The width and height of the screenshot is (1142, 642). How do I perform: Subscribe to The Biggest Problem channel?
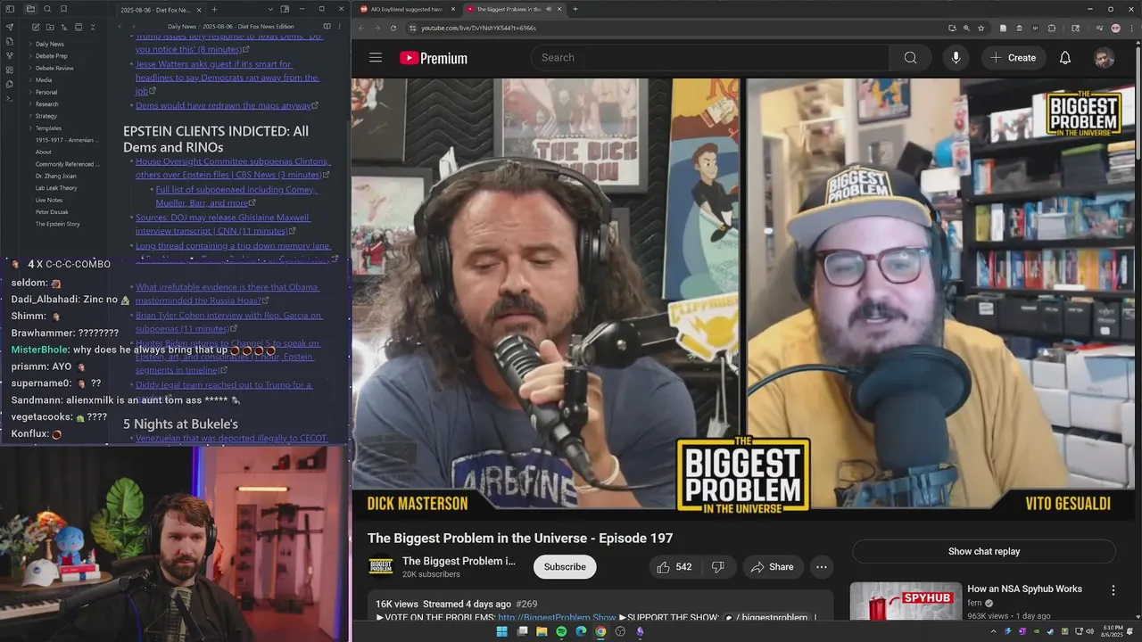point(565,567)
